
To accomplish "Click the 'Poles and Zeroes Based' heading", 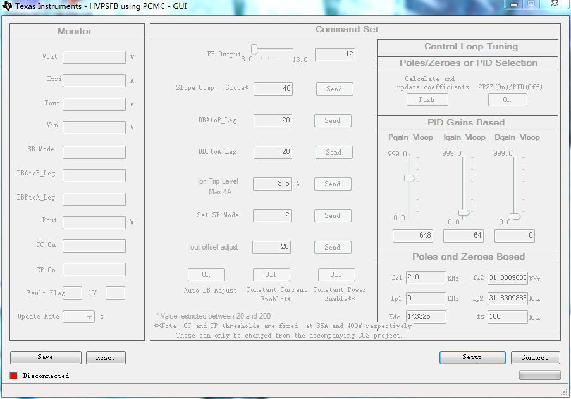I will 469,256.
